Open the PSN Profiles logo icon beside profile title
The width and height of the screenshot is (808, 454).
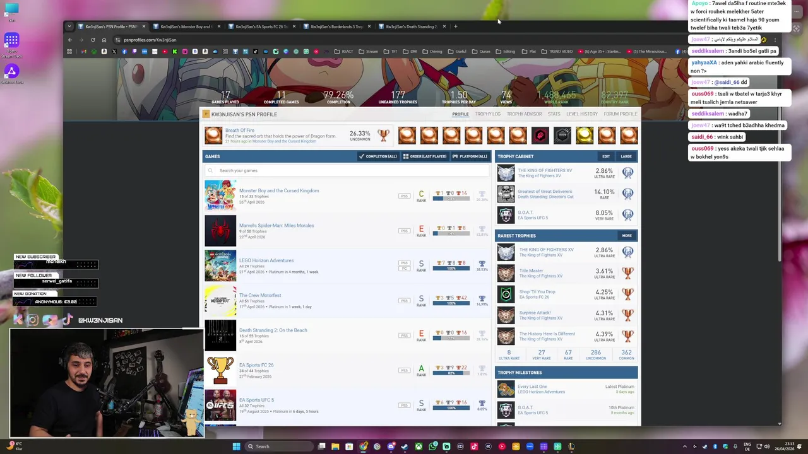pos(206,114)
